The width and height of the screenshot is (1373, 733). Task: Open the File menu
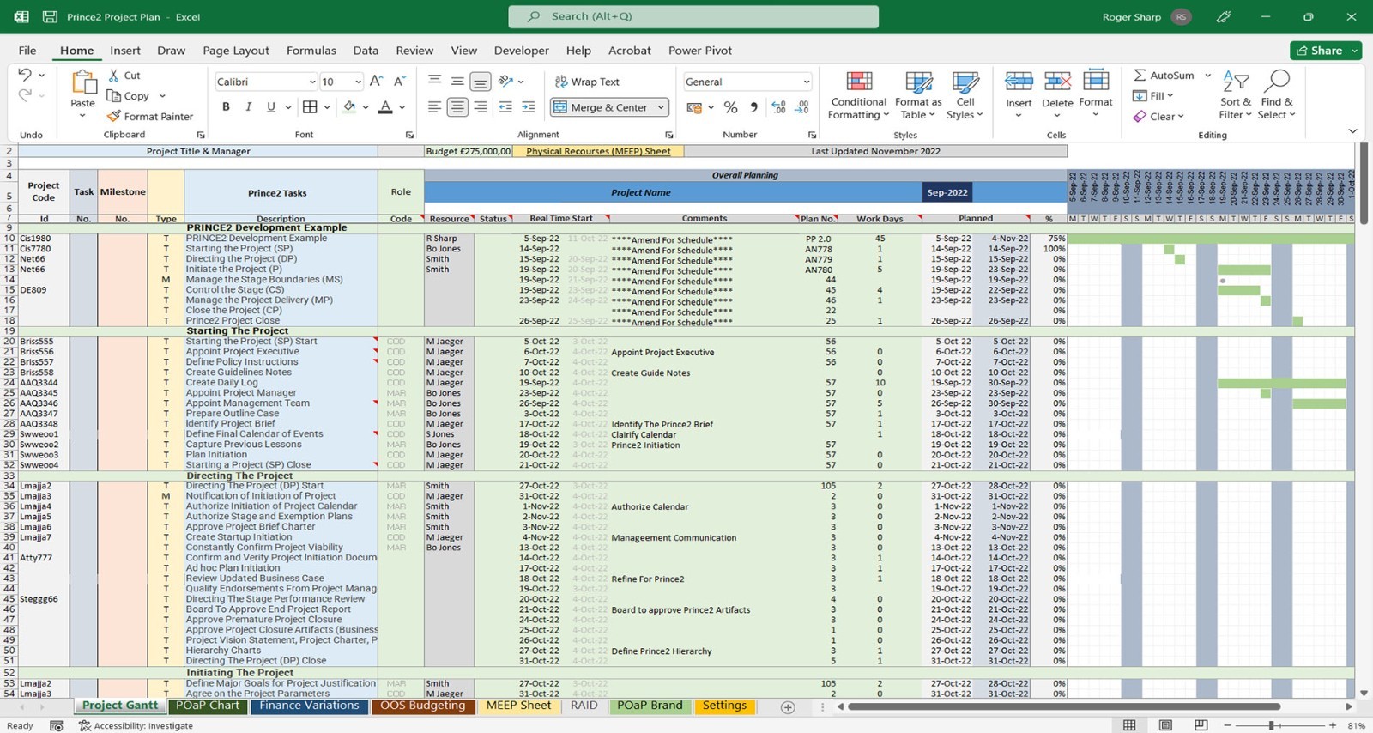click(27, 51)
